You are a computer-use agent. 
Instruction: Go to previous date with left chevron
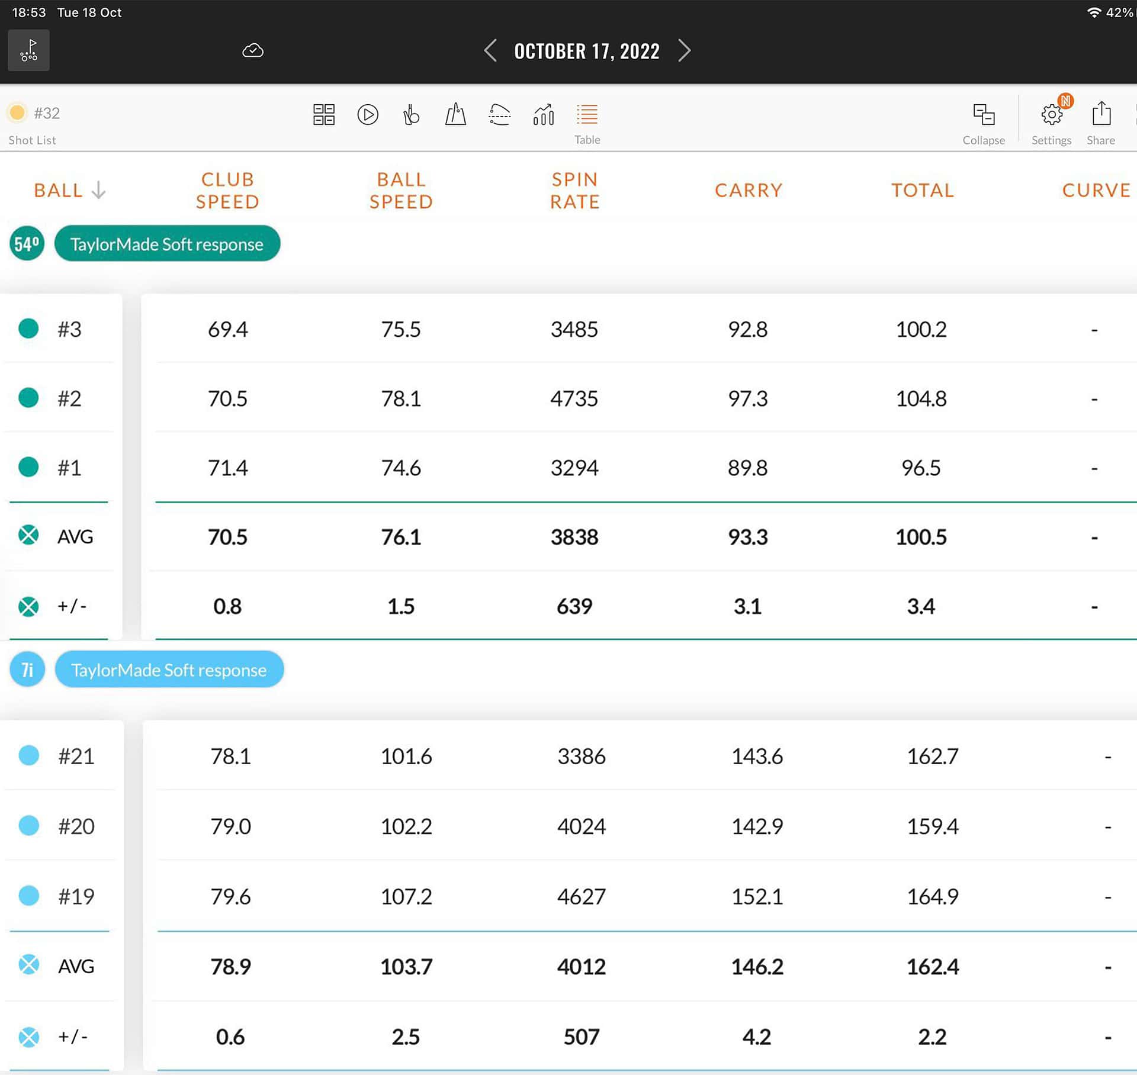pyautogui.click(x=490, y=51)
